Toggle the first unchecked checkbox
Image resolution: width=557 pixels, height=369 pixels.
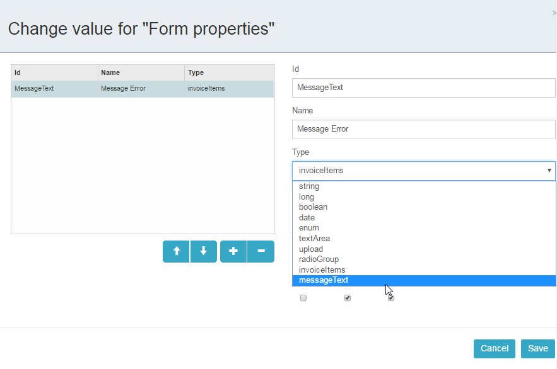(303, 298)
